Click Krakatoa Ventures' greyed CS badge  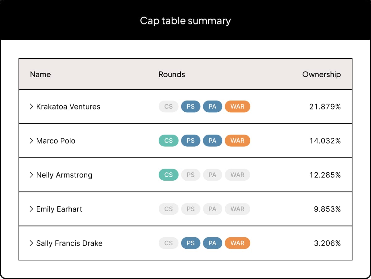tap(169, 107)
